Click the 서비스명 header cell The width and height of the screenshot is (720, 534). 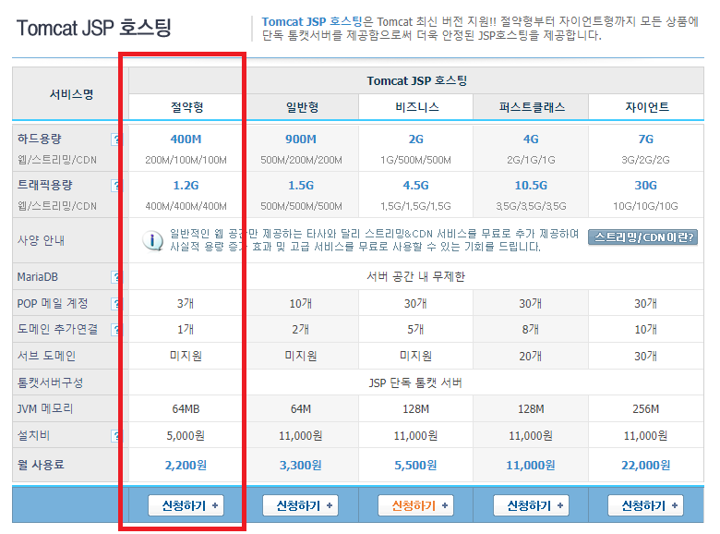click(x=72, y=94)
